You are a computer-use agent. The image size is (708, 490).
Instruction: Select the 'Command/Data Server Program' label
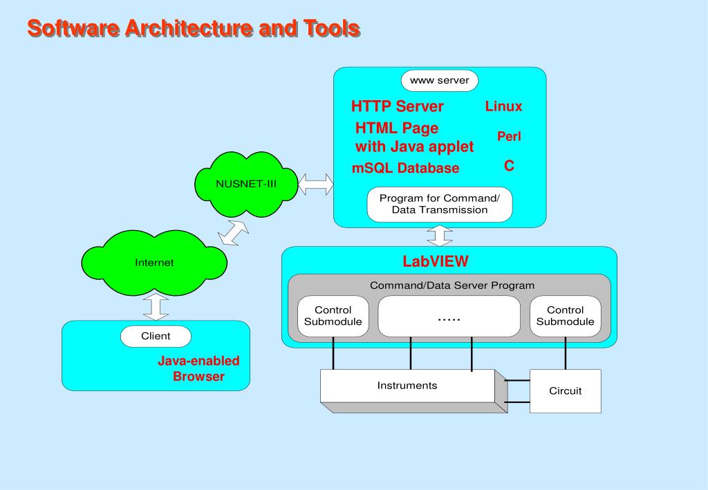point(452,285)
